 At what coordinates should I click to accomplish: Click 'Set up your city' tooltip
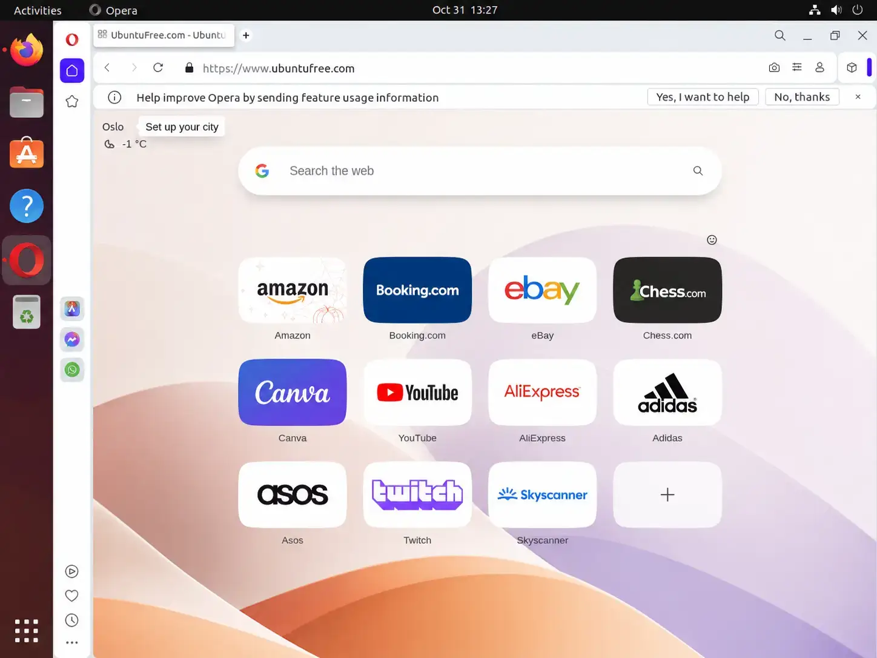[182, 127]
